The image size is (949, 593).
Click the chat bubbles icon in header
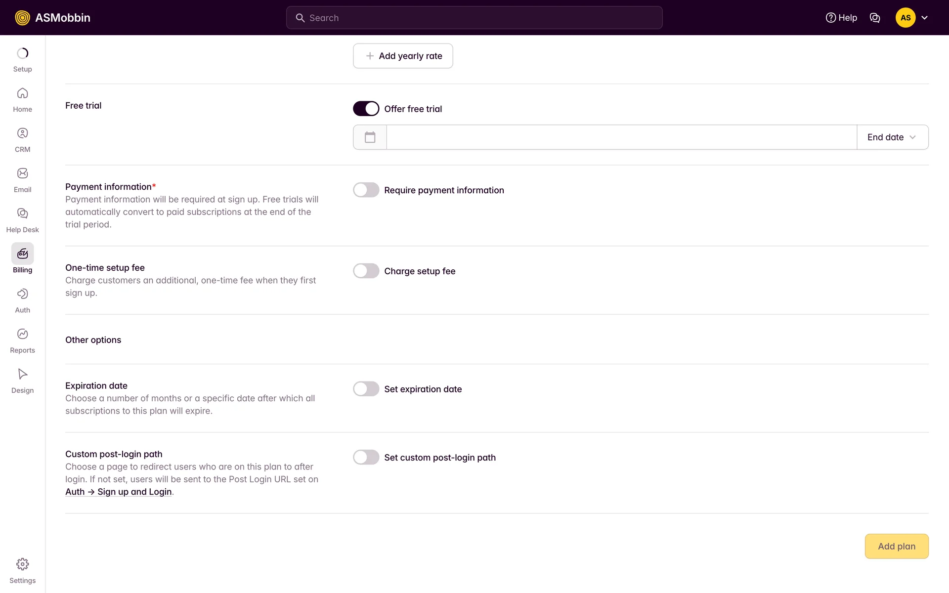pos(875,18)
